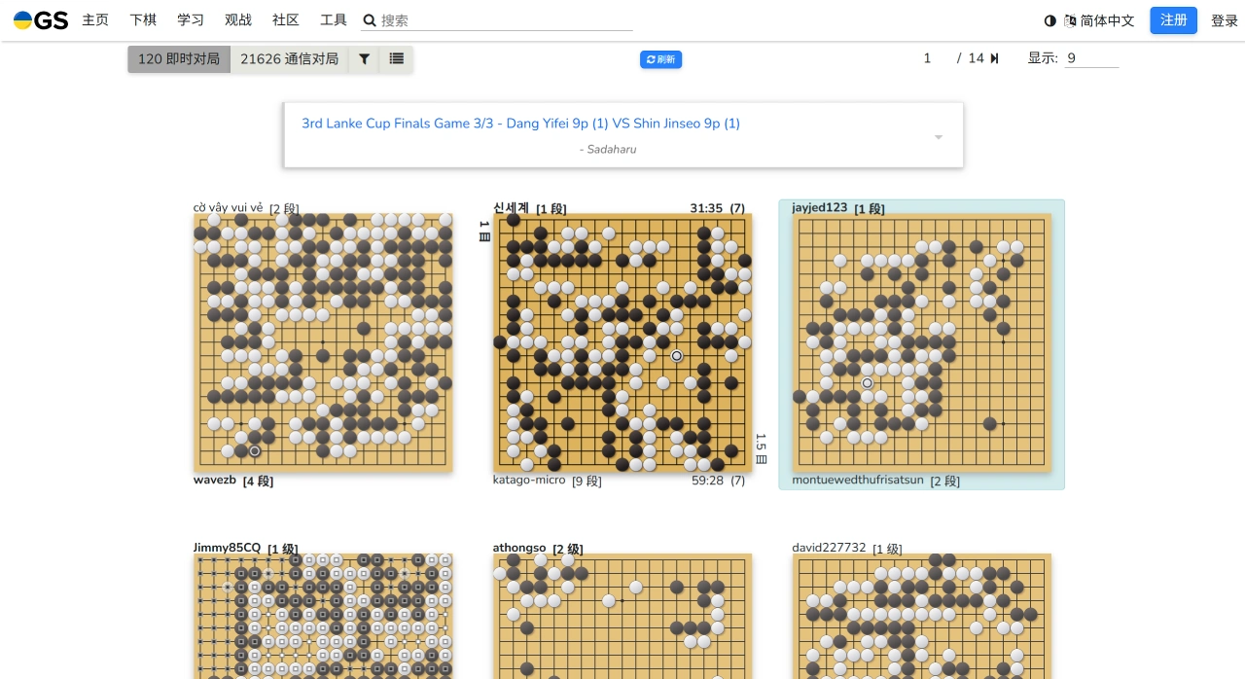1245x679 pixels.
Task: Select the 21626 通信对局 tab
Action: point(289,59)
